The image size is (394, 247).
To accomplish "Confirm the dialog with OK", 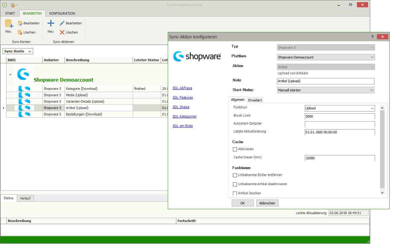I will point(243,203).
